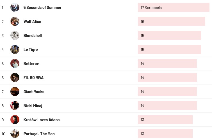Click the Giant Rooks avatar image
This screenshot has height=140, width=212.
15,91
